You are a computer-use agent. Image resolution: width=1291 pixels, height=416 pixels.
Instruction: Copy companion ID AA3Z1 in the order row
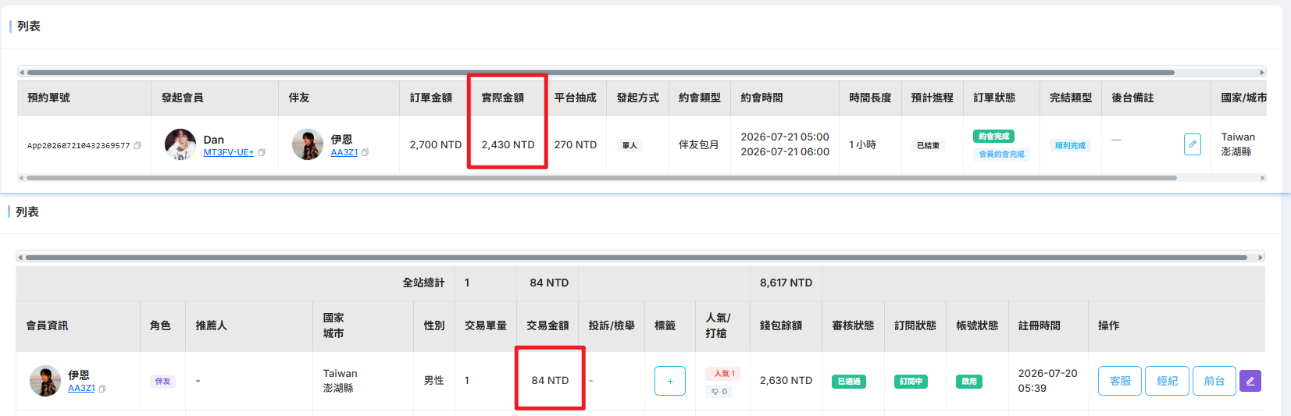pos(365,152)
